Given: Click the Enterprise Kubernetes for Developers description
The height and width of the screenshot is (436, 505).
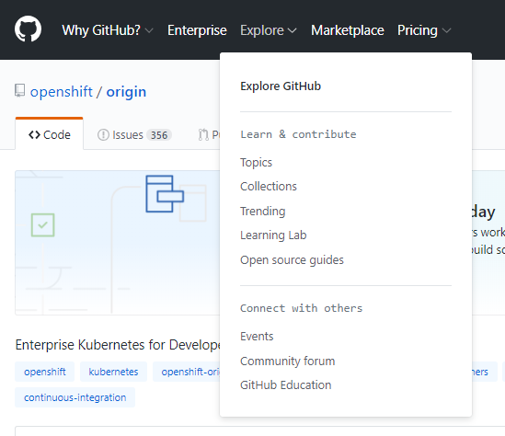Looking at the screenshot, I should coord(118,345).
